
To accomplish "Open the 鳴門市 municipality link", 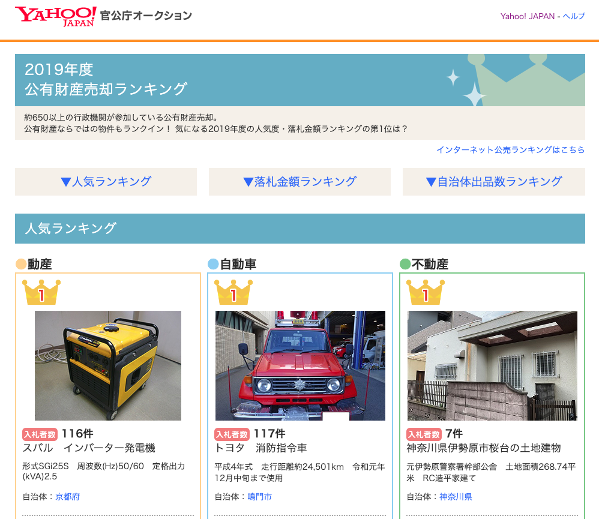I will 259,497.
